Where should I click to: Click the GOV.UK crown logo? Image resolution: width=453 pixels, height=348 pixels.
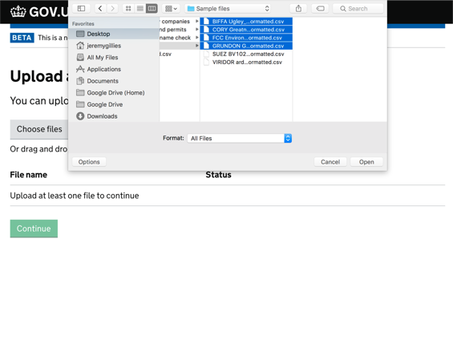tap(18, 12)
